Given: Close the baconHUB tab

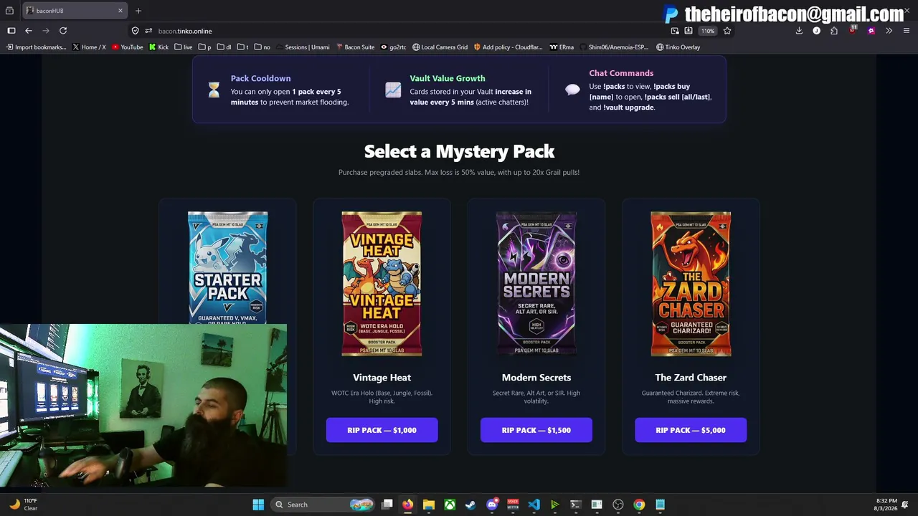Looking at the screenshot, I should click(120, 11).
